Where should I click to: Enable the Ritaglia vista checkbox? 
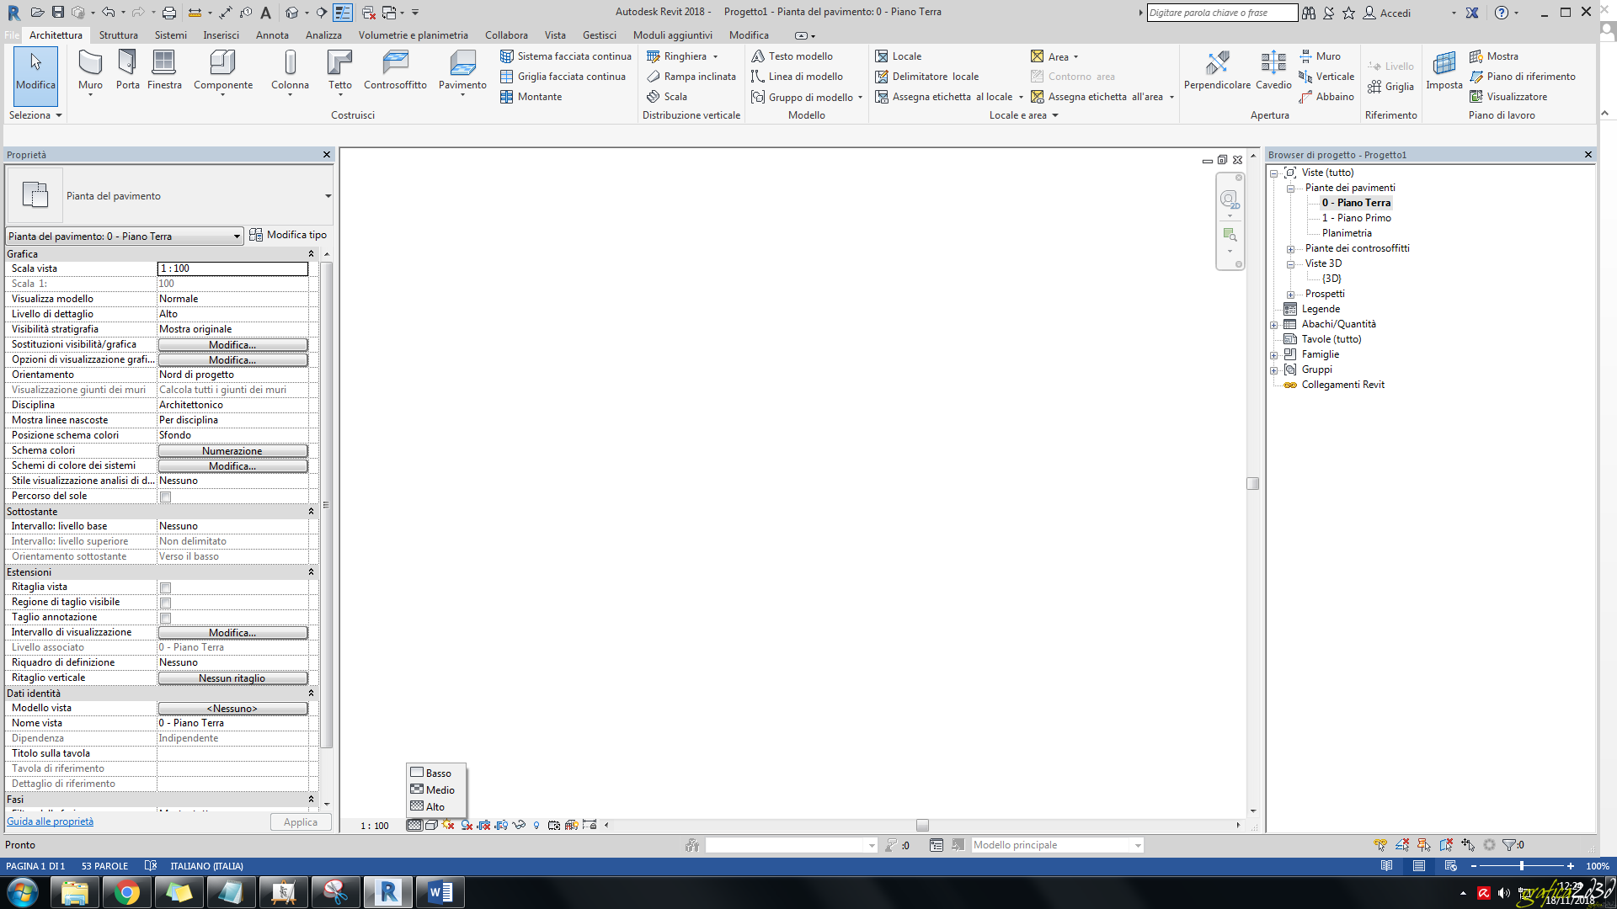pos(165,587)
